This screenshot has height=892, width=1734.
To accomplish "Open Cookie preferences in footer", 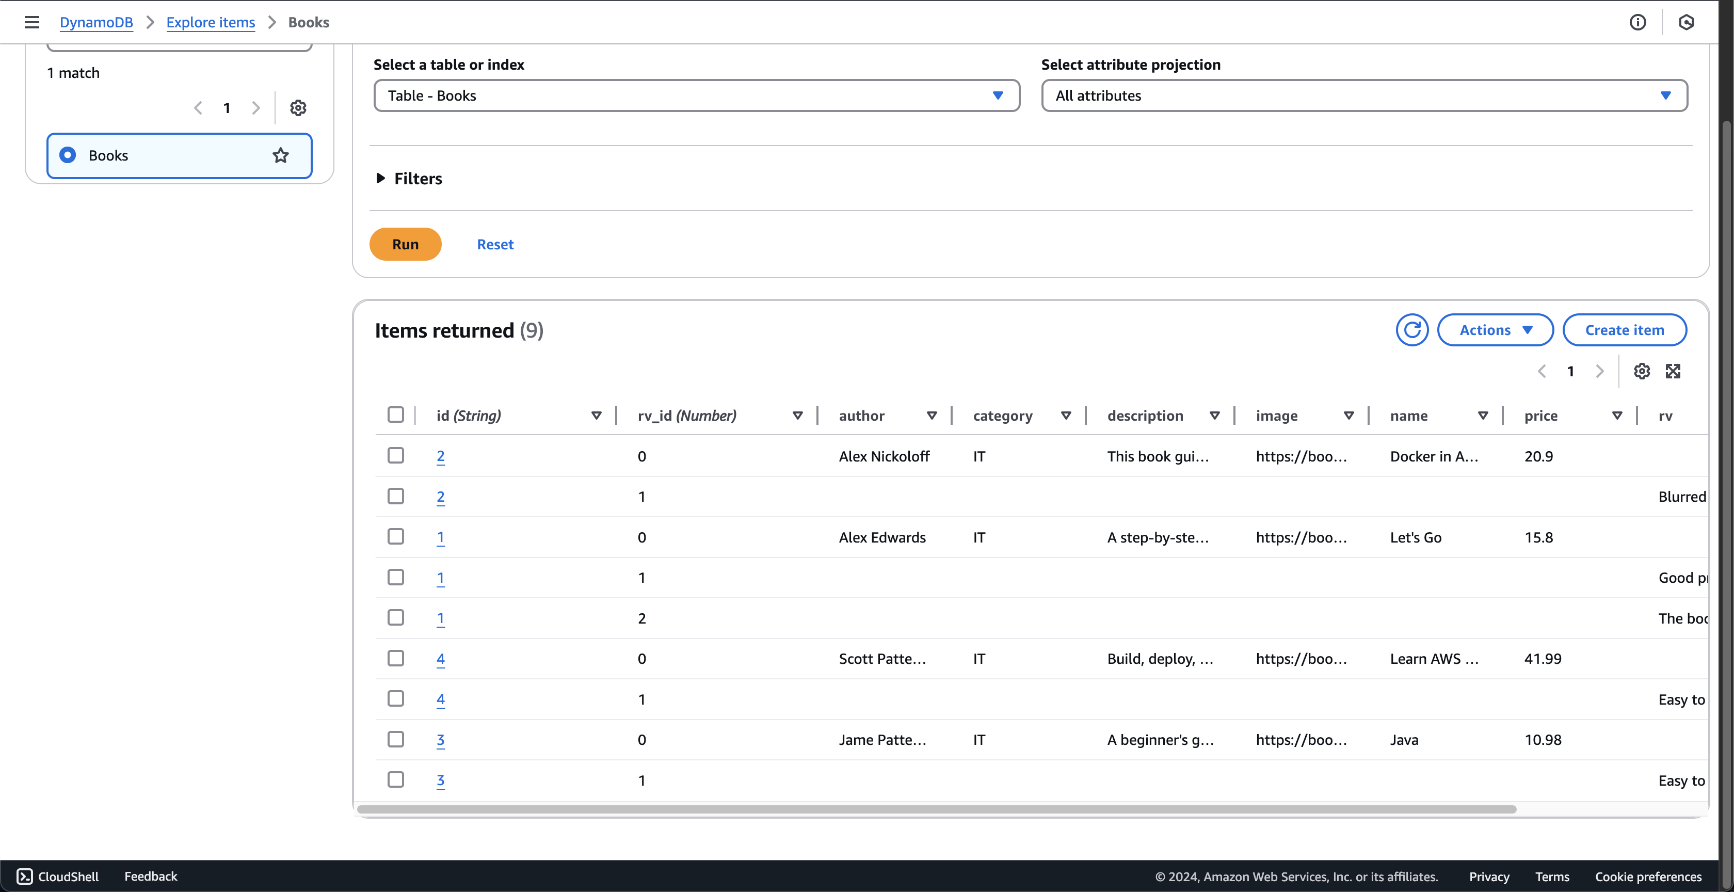I will (x=1648, y=877).
